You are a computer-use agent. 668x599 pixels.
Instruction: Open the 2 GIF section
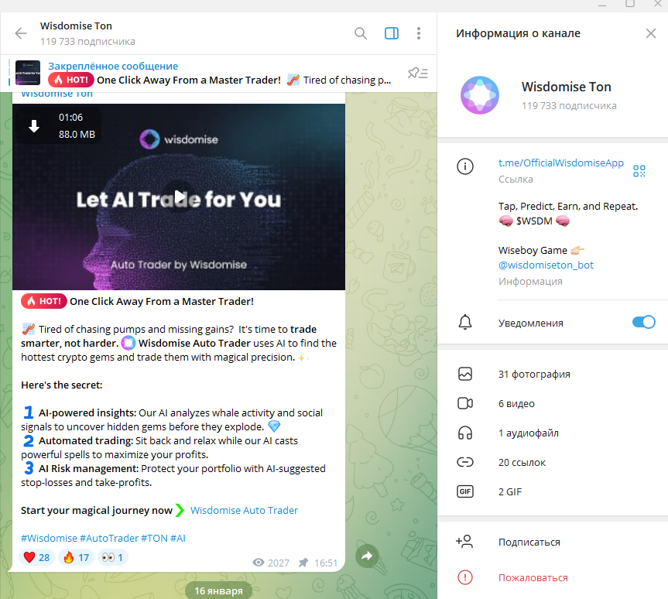tap(553, 491)
